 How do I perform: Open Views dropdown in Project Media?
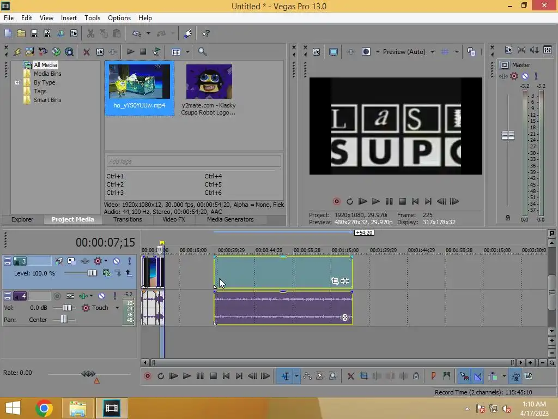pos(187,52)
